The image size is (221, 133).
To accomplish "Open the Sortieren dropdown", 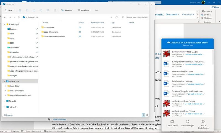I will (67, 10).
